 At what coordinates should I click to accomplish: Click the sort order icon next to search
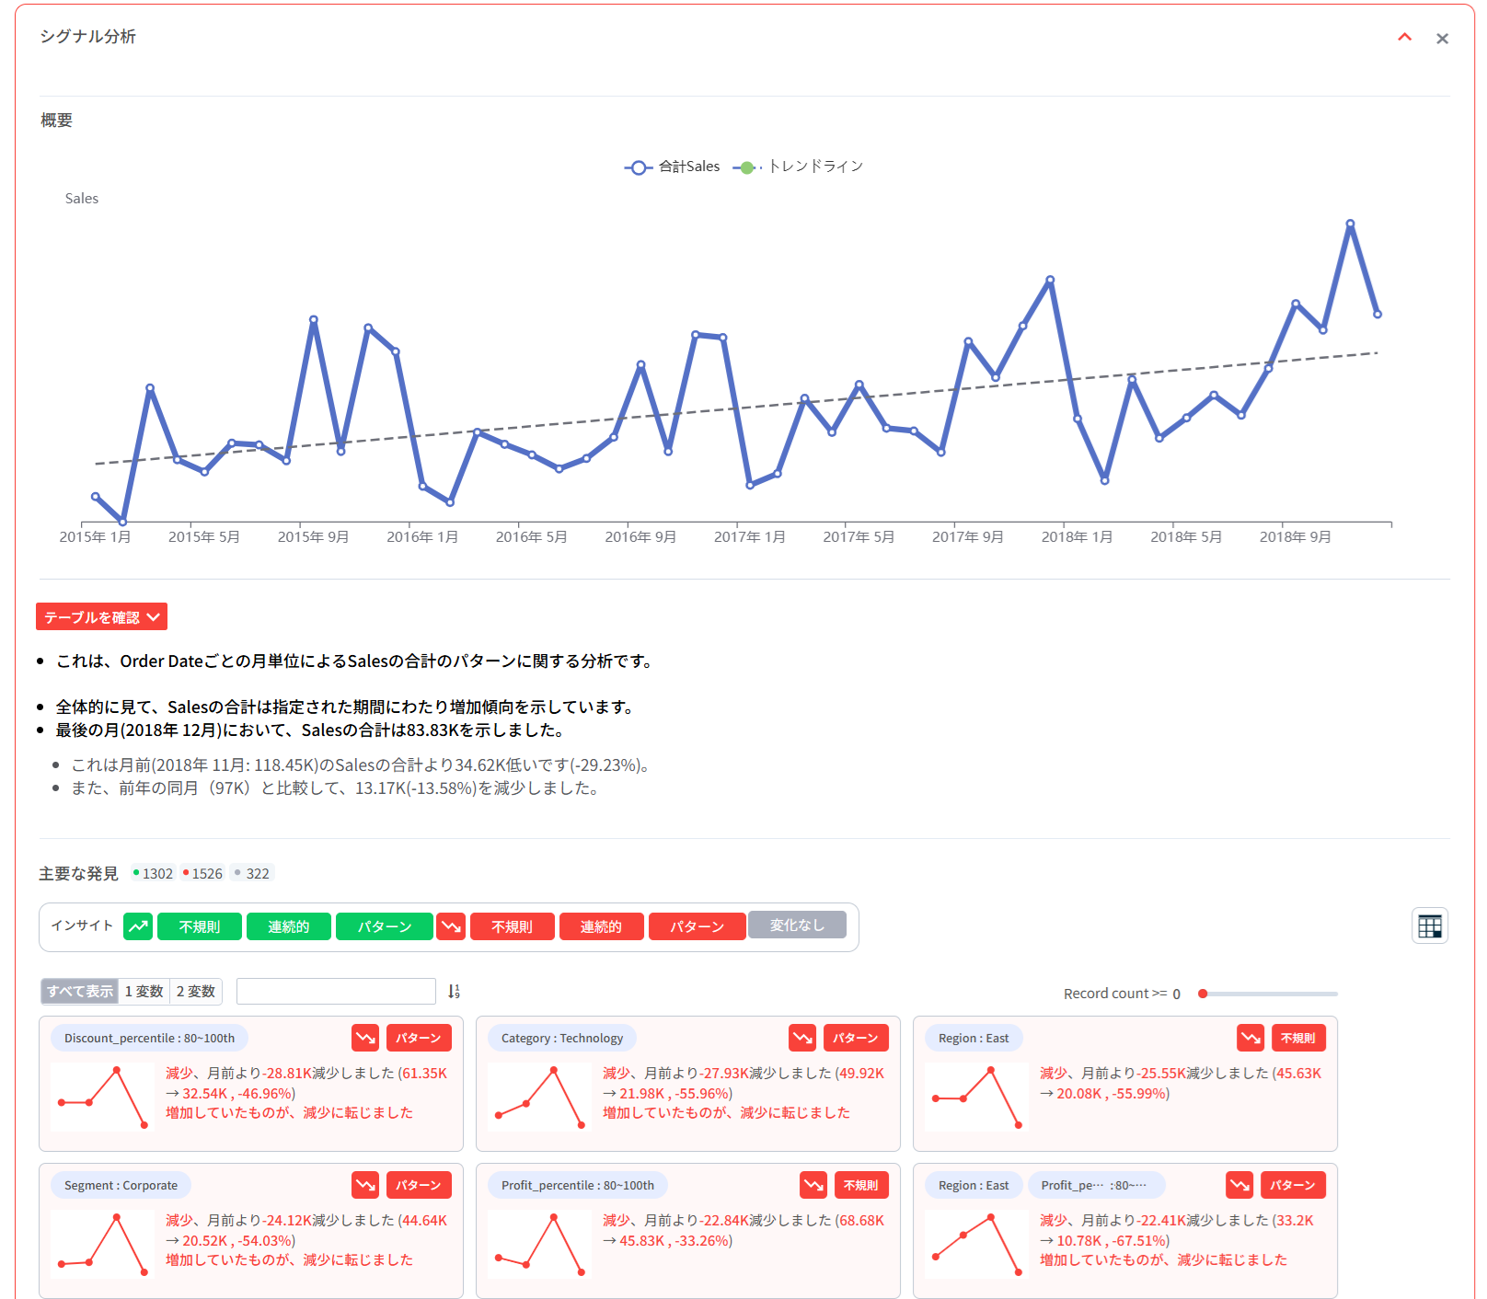454,991
